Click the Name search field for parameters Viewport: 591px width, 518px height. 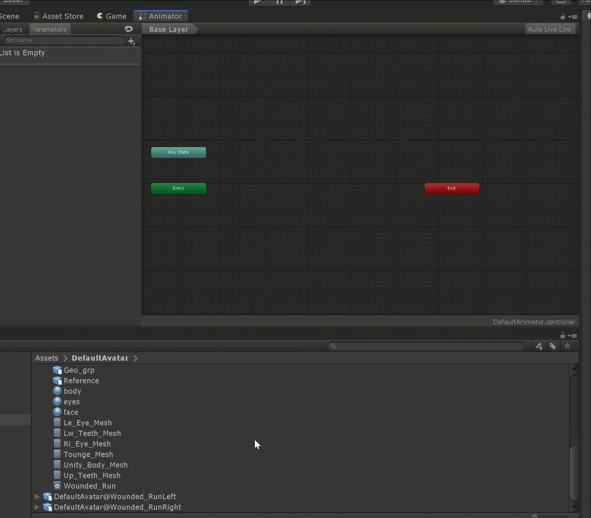point(64,40)
